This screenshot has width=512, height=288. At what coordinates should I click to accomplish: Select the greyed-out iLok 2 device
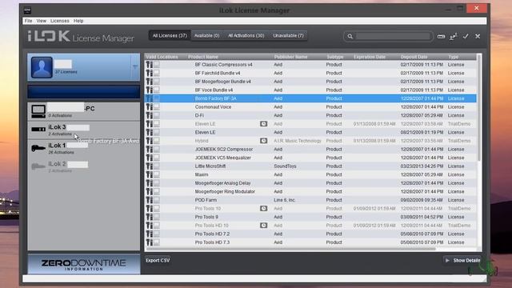click(x=84, y=166)
